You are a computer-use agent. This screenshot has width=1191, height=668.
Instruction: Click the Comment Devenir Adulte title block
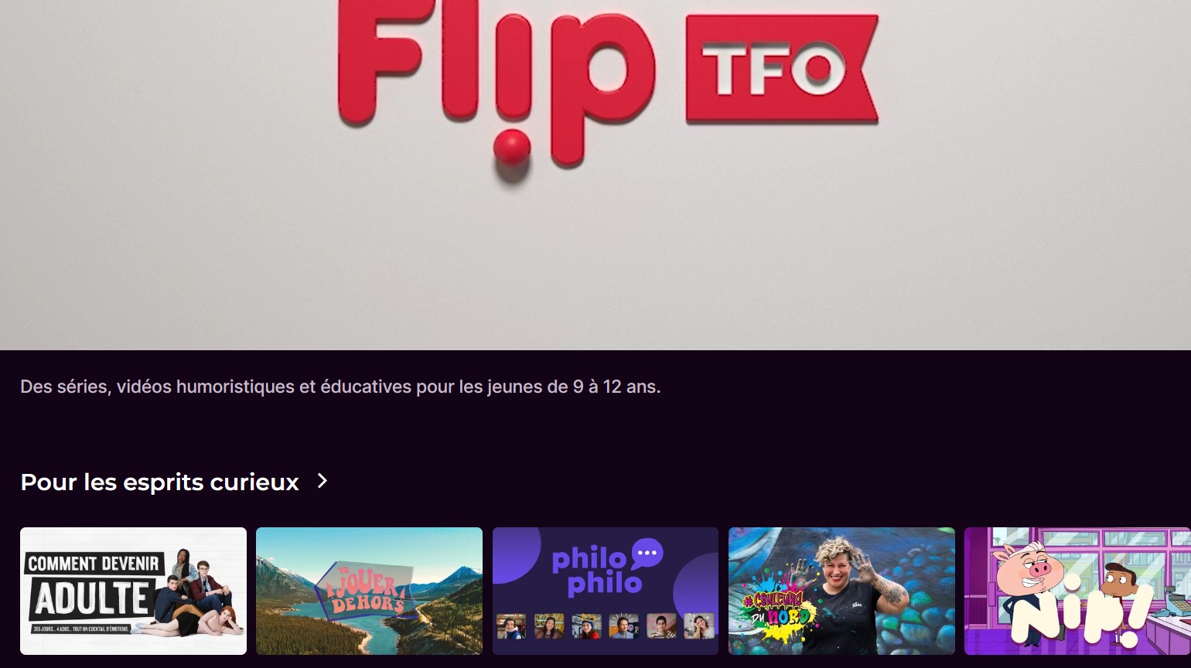[93, 591]
